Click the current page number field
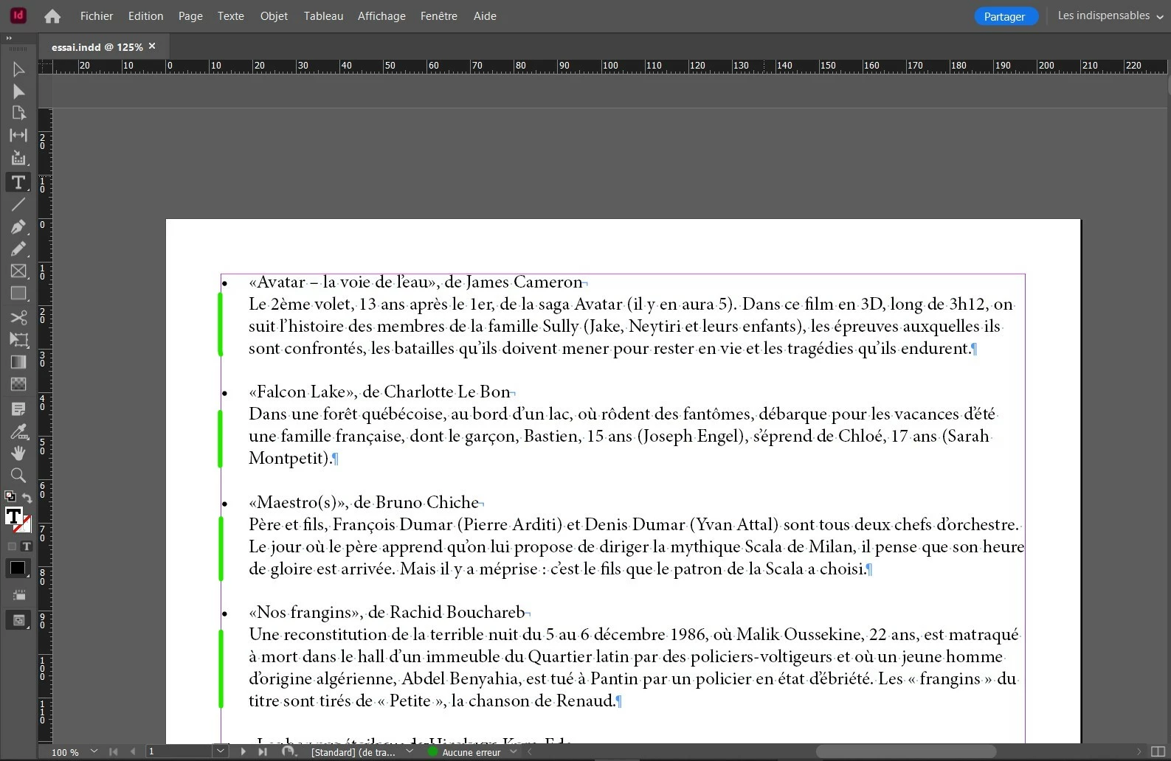This screenshot has width=1171, height=761. (x=179, y=751)
